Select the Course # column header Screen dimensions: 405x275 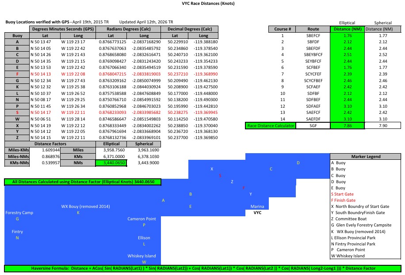click(283, 29)
